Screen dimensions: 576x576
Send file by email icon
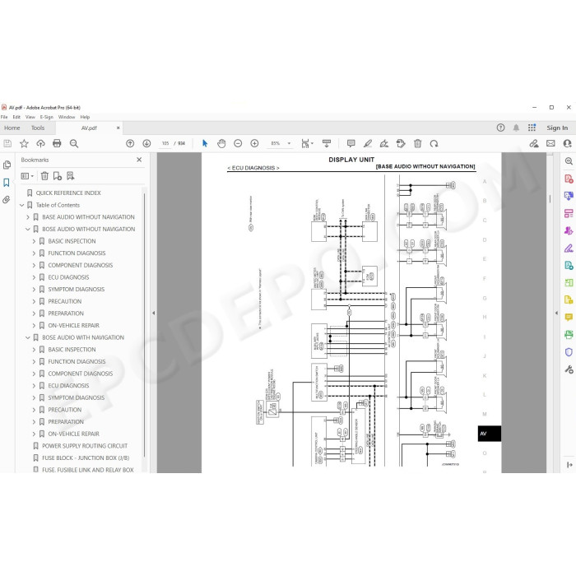click(550, 144)
